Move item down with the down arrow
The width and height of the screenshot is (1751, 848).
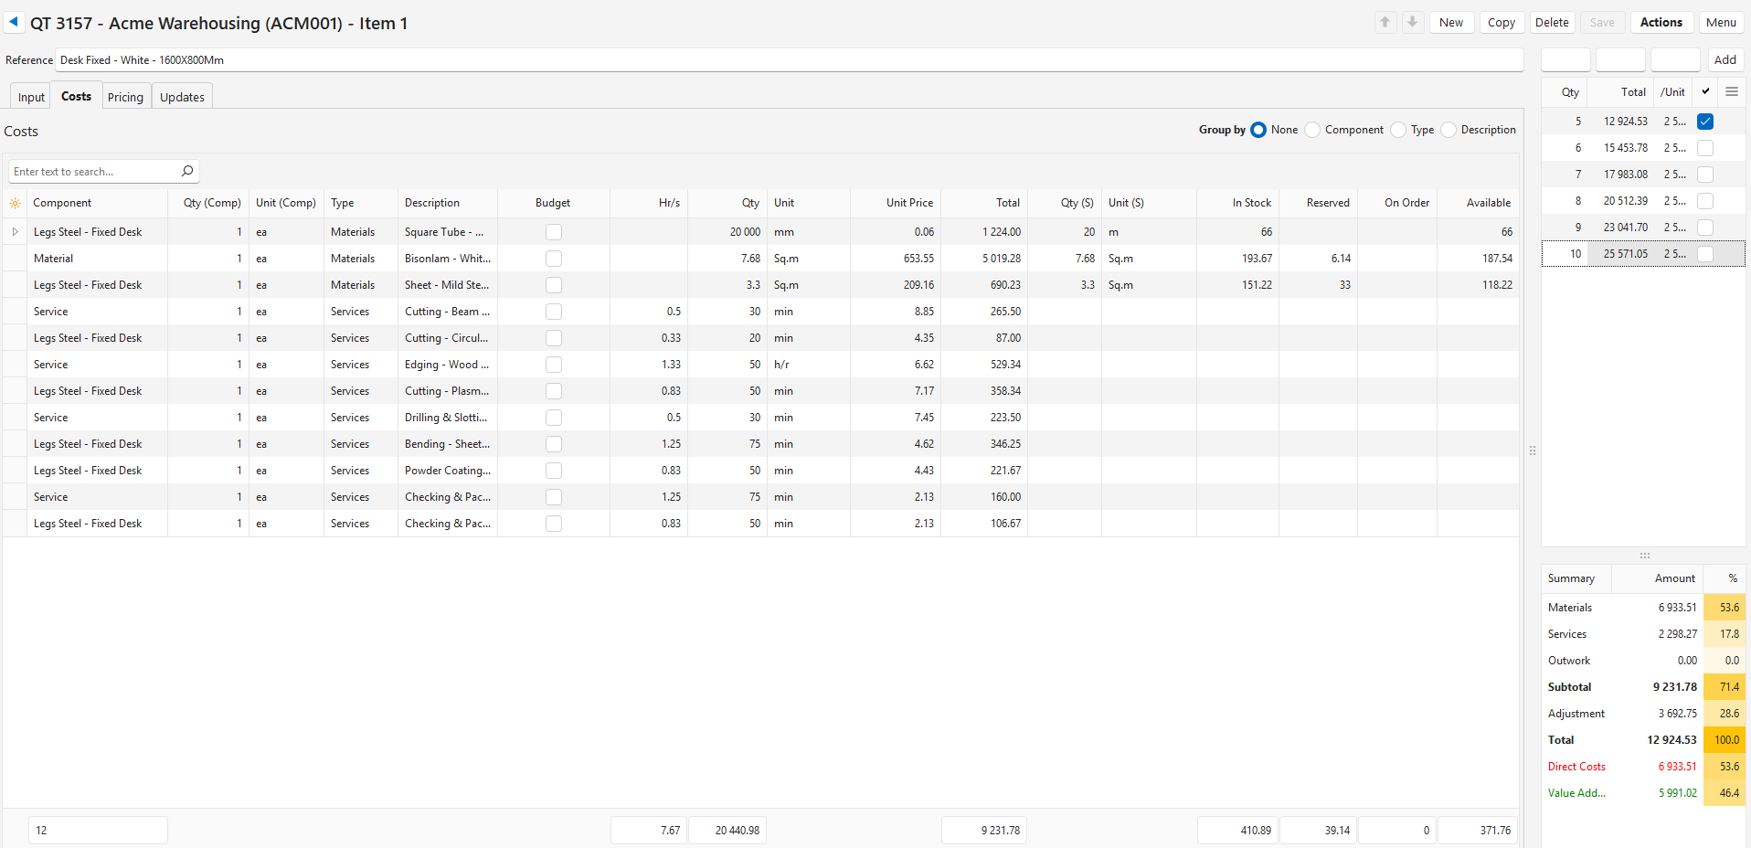1412,22
